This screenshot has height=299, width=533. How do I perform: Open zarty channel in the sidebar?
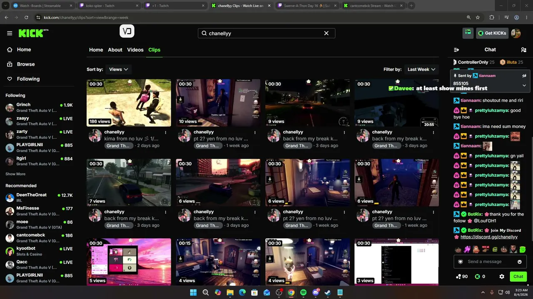tap(40, 134)
